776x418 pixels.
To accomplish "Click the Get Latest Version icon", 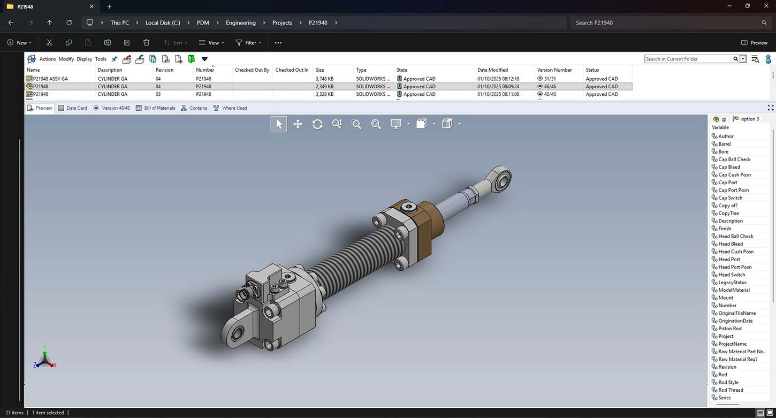I will pyautogui.click(x=153, y=59).
